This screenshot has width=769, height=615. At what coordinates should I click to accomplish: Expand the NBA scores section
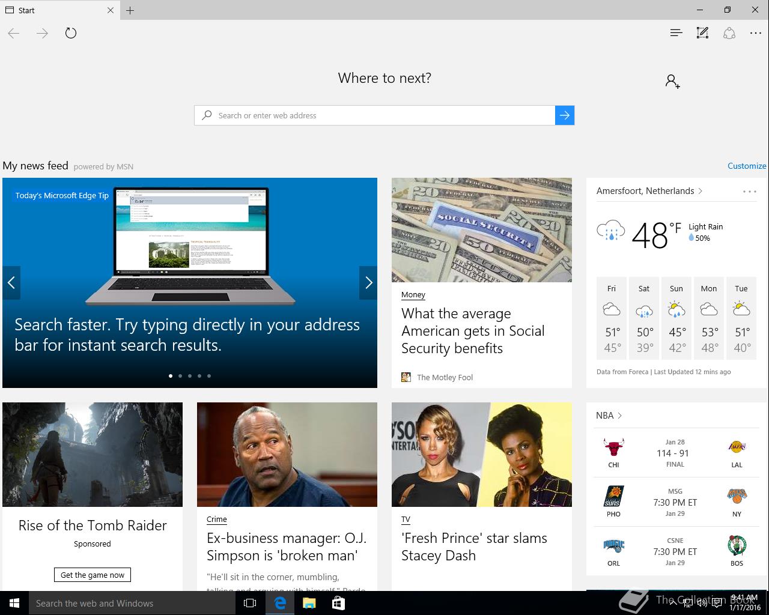tap(609, 416)
